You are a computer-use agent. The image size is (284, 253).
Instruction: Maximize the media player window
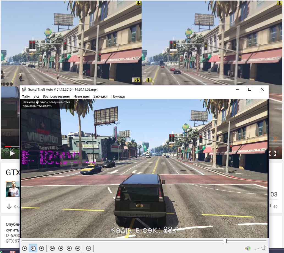point(250,89)
